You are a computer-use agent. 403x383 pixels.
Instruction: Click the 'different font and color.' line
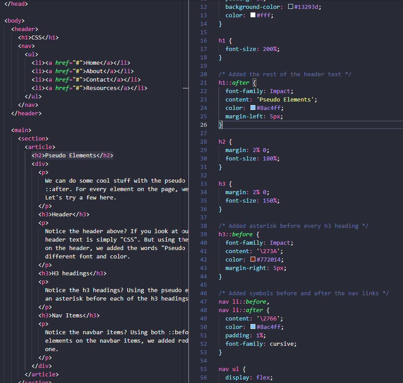88,257
